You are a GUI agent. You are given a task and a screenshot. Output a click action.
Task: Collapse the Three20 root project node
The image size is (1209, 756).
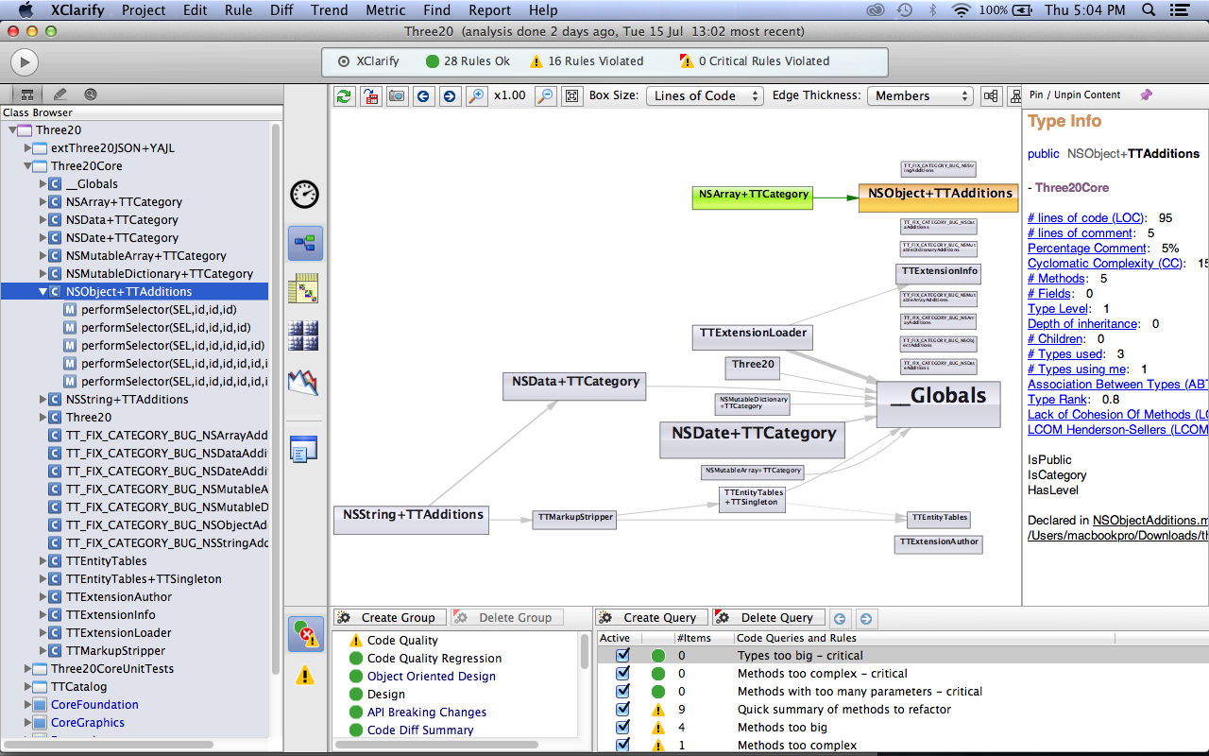13,130
